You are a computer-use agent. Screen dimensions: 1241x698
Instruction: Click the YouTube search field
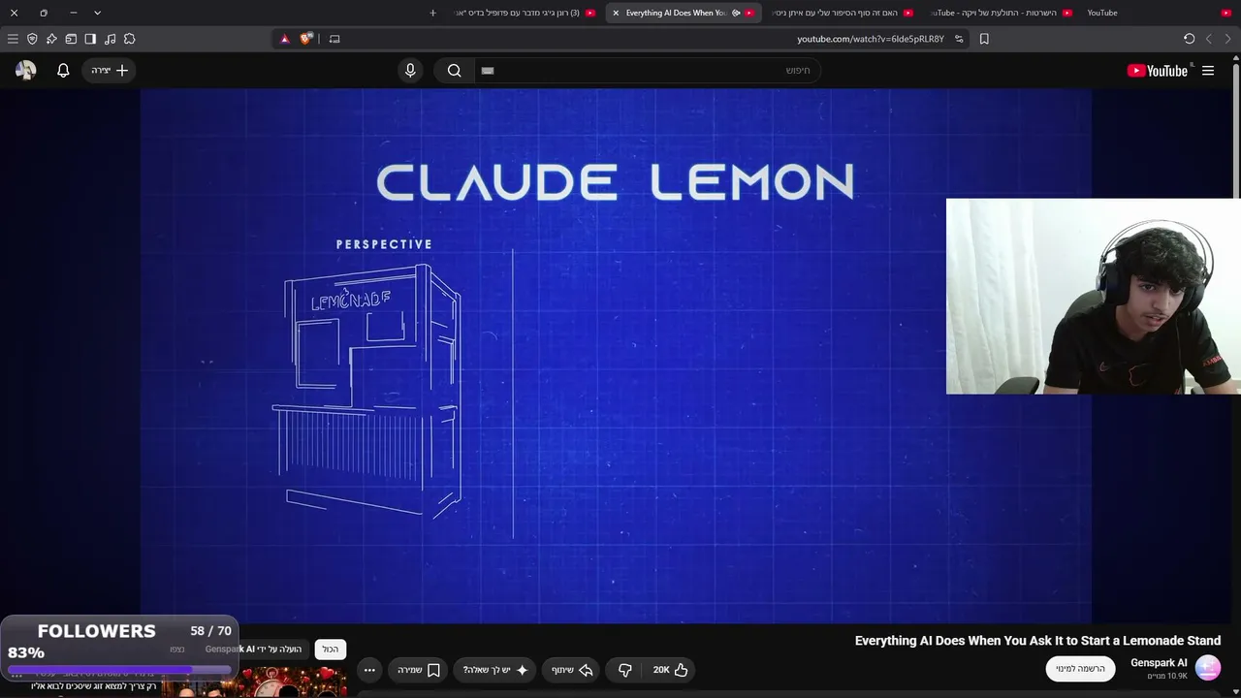click(647, 70)
